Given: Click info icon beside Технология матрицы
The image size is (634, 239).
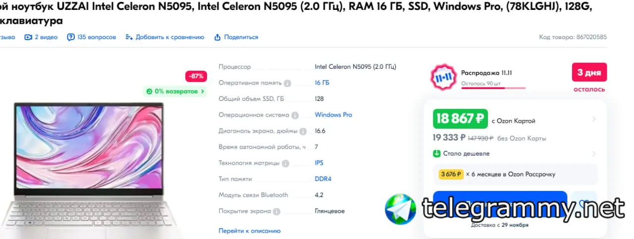Looking at the screenshot, I should pyautogui.click(x=286, y=163).
